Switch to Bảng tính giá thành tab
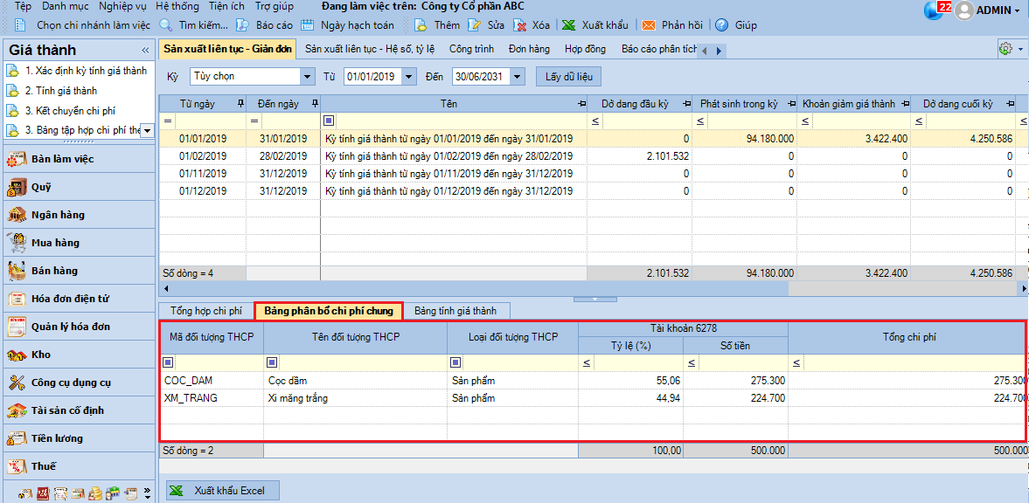 click(455, 311)
